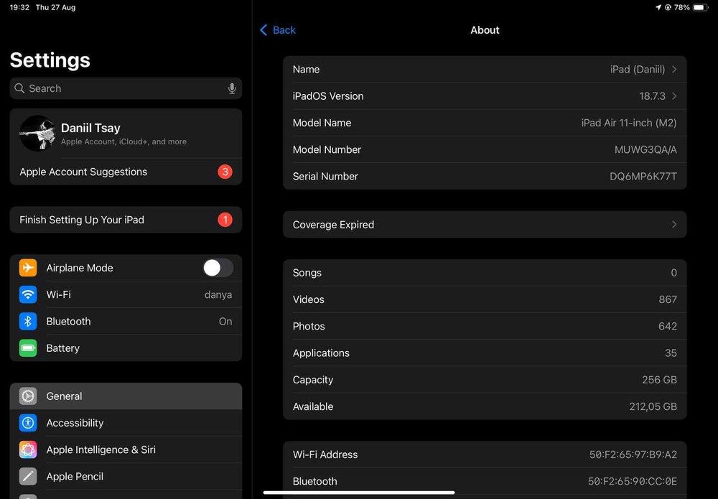Open Coverage Expired details
This screenshot has height=499, width=718.
pyautogui.click(x=485, y=224)
